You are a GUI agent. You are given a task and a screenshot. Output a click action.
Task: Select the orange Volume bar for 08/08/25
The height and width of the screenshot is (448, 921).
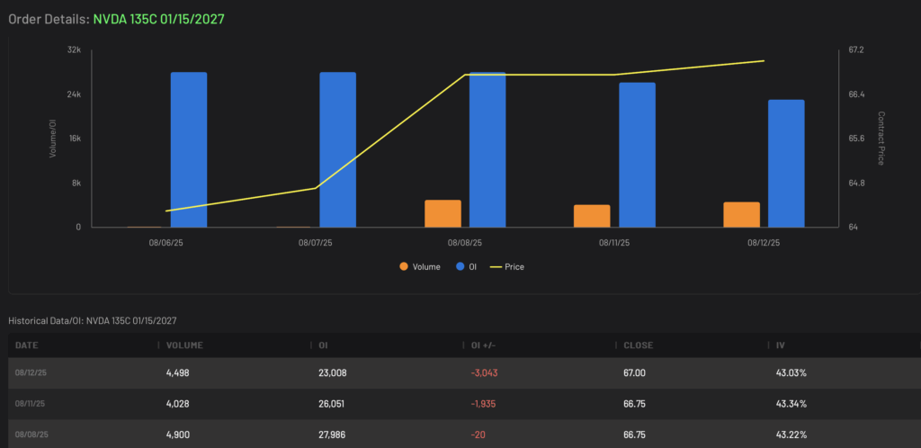(443, 214)
